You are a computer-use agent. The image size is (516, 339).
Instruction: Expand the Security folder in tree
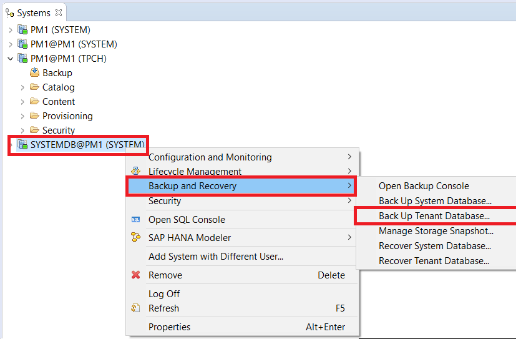tap(22, 130)
